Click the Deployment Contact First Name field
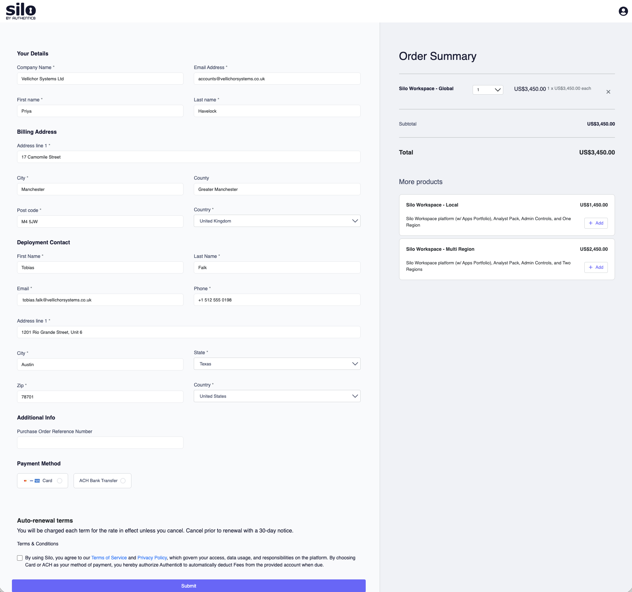 pyautogui.click(x=100, y=267)
